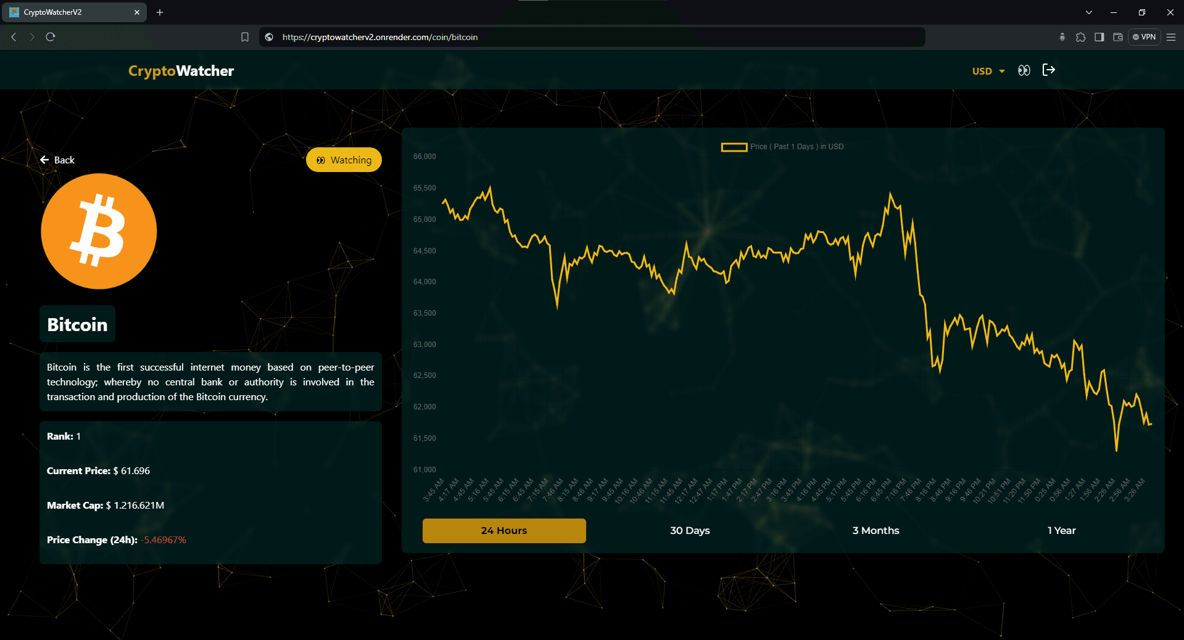Click the CryptoWatcher logo
Screen dimensions: 1184x640
[181, 71]
